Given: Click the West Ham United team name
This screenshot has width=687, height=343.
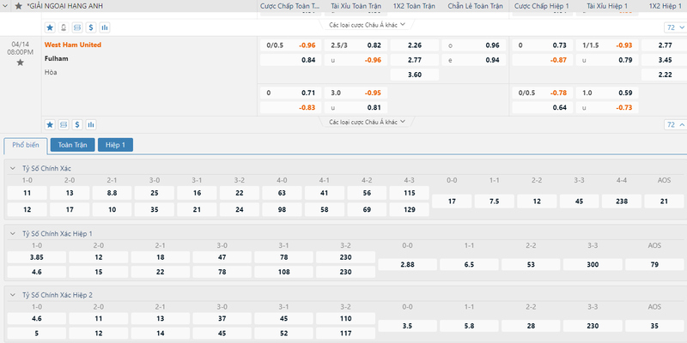Looking at the screenshot, I should coord(73,45).
